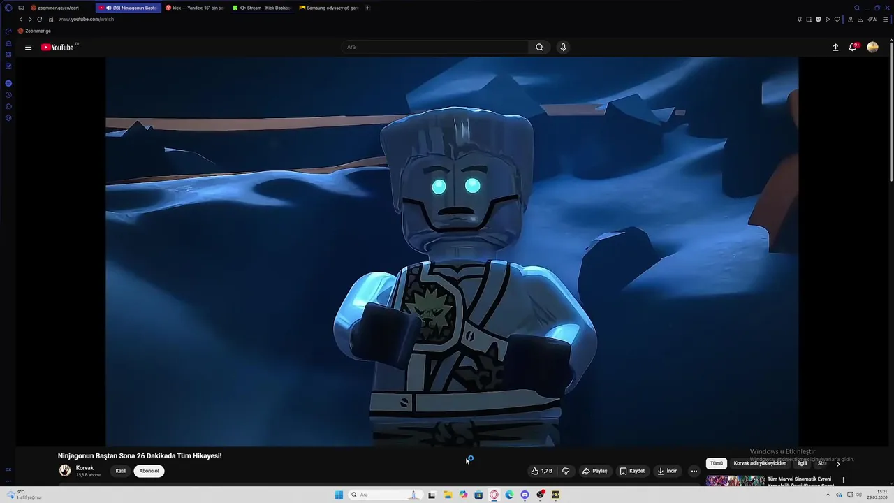This screenshot has width=894, height=503.
Task: Open the Zoommer.ge bookmark
Action: (35, 31)
